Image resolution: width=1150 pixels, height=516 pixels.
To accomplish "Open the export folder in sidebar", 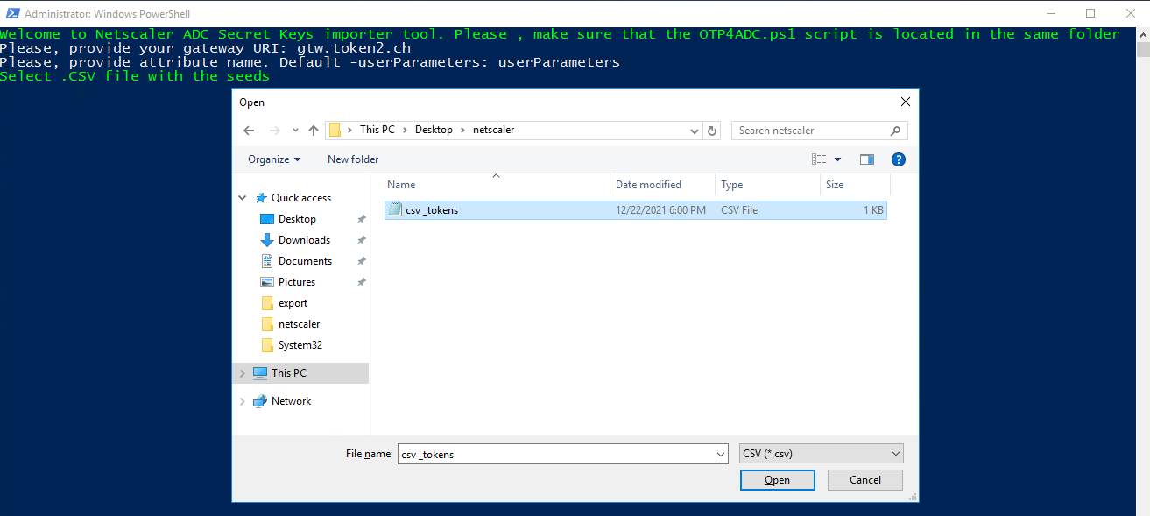I will click(293, 303).
